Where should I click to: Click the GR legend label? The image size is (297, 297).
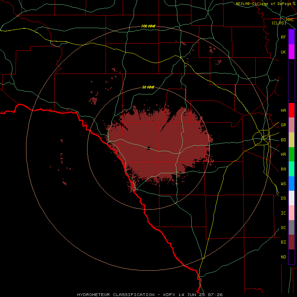tap(283, 125)
